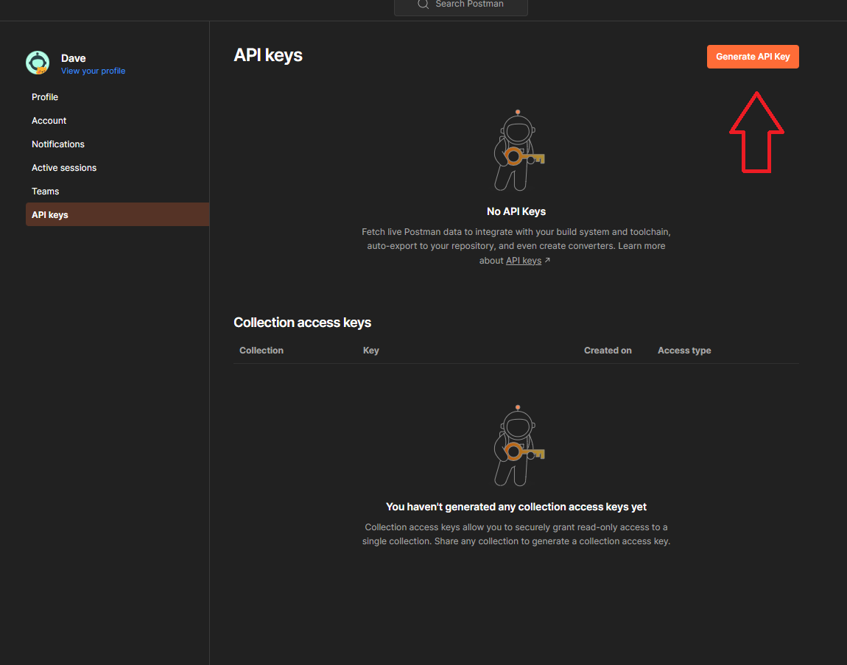Click the API keys page heading
847x665 pixels.
coord(268,56)
